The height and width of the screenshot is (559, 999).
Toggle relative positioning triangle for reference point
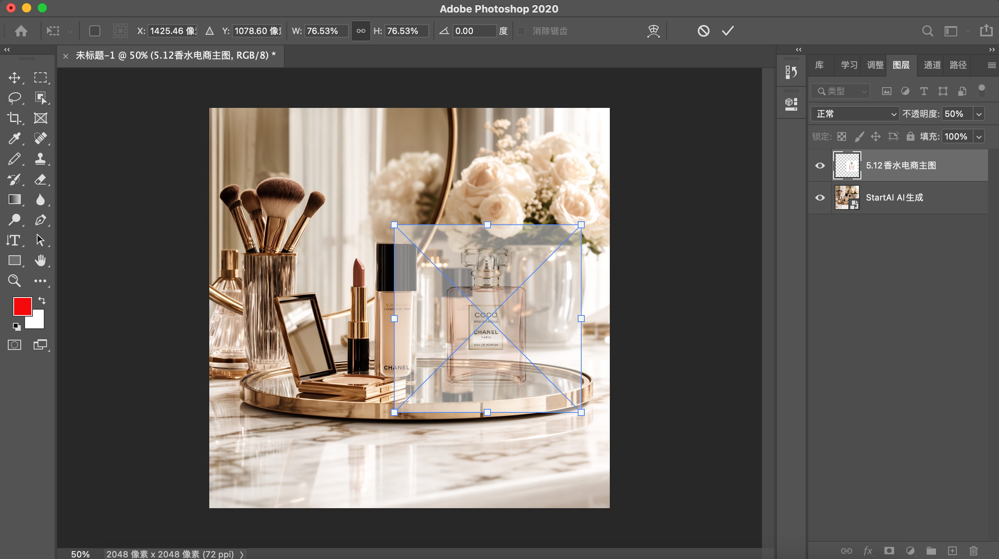point(210,31)
